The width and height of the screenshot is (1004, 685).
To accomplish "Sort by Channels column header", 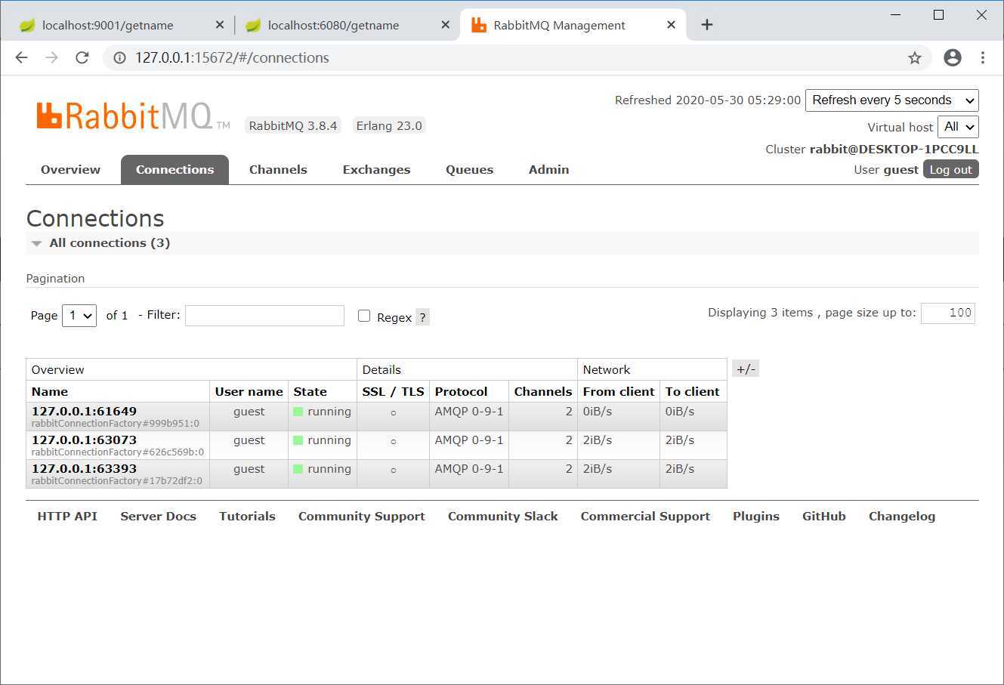I will 543,392.
